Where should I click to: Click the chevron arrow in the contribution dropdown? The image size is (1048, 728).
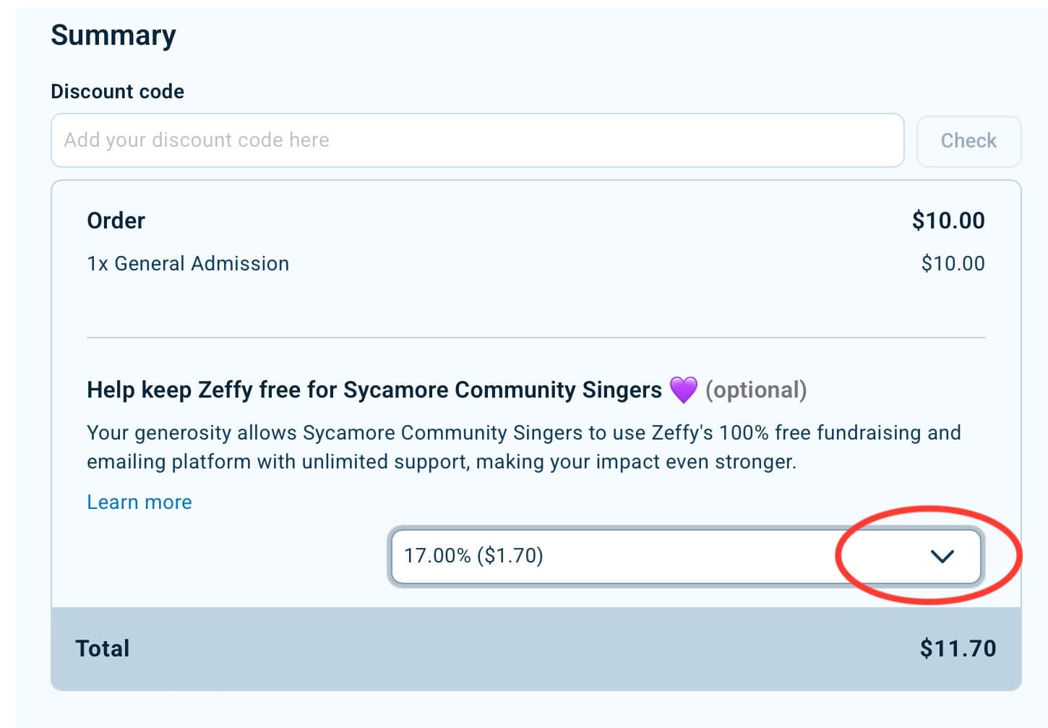point(942,556)
